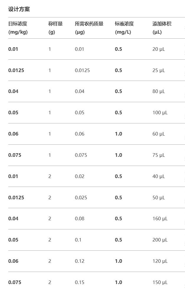
Task: Select the 标液浓度 (mg/L) column header
Action: click(x=124, y=28)
